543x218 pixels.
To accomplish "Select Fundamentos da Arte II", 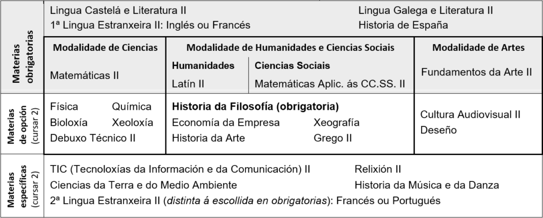I will click(x=477, y=72).
